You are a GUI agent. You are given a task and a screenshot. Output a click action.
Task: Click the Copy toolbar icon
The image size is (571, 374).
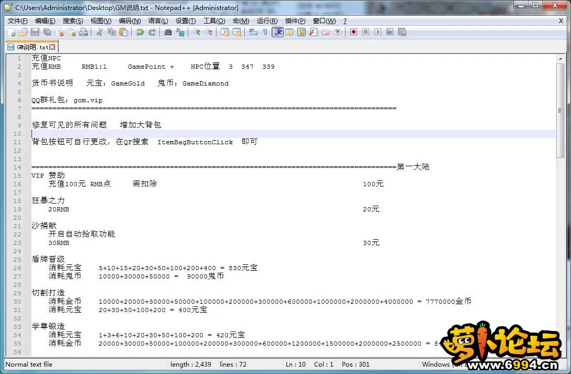coord(112,33)
